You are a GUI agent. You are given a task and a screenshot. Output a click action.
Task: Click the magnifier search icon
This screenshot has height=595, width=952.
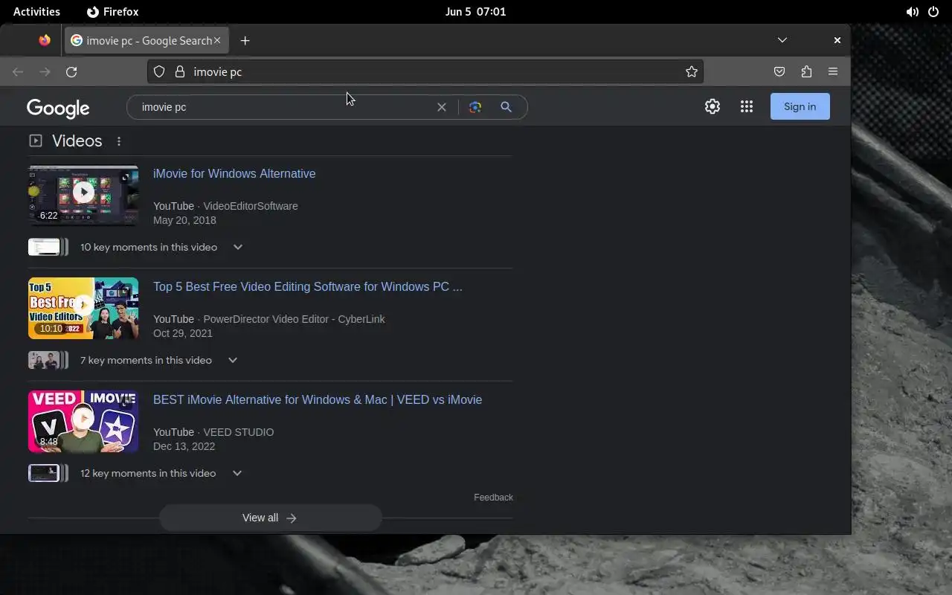tap(506, 107)
